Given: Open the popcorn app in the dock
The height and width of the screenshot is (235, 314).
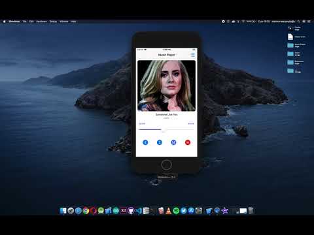Looking at the screenshot, I should coord(161,211).
